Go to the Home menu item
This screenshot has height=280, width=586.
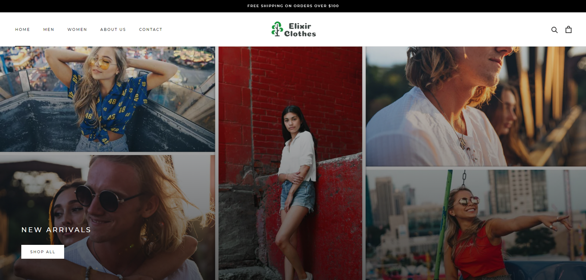[22, 30]
